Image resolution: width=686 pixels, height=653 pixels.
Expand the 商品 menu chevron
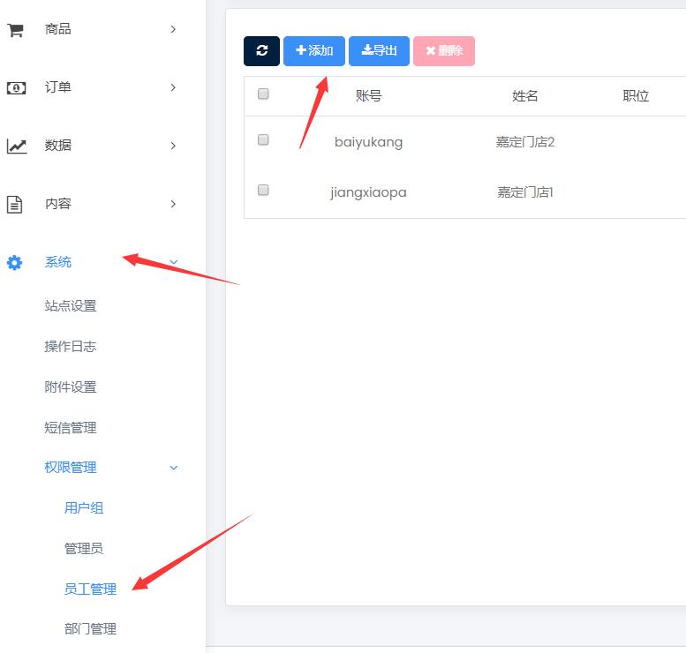point(173,29)
